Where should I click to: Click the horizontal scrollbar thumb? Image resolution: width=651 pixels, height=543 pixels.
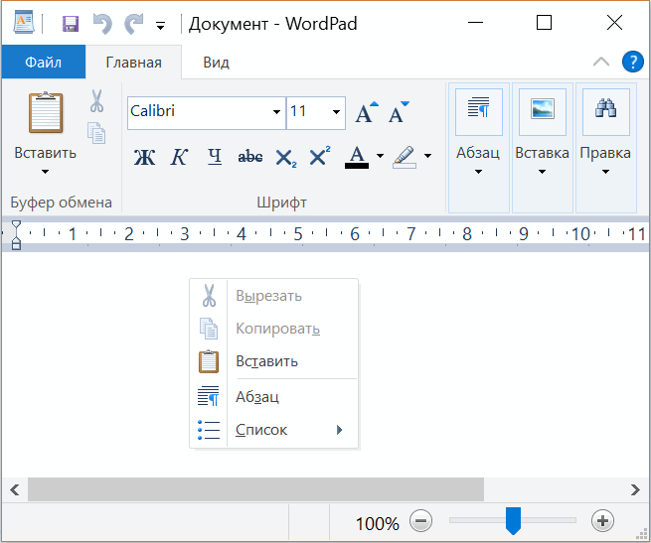click(255, 489)
